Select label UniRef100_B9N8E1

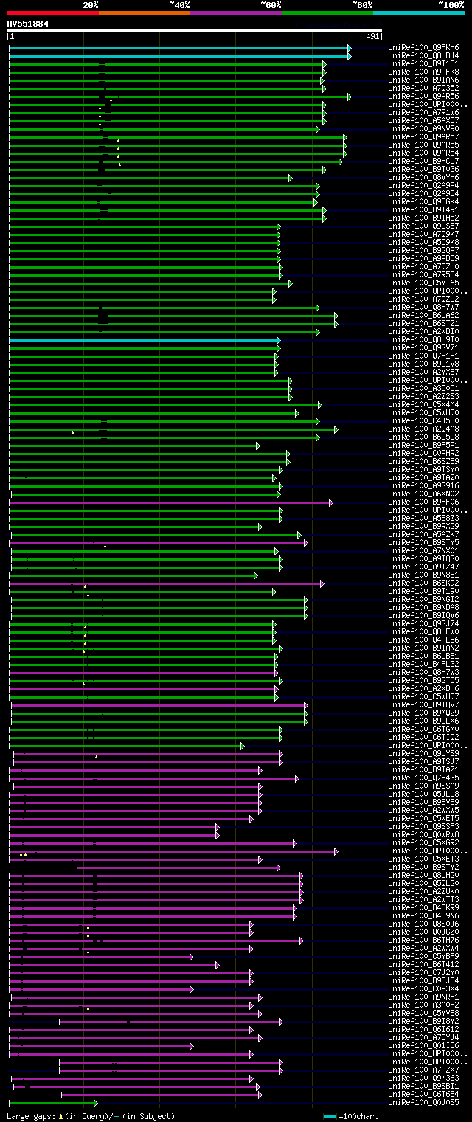click(x=423, y=575)
